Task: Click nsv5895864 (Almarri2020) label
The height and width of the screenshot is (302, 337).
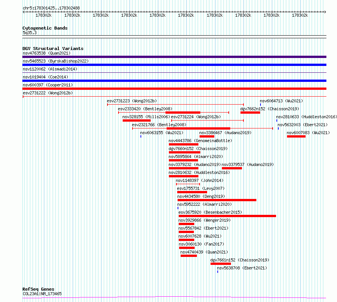Action: pyautogui.click(x=196, y=156)
